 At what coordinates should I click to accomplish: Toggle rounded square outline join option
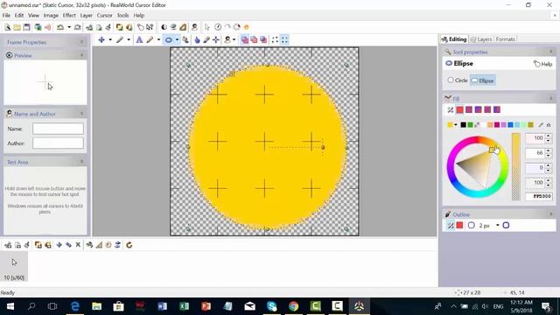click(506, 226)
